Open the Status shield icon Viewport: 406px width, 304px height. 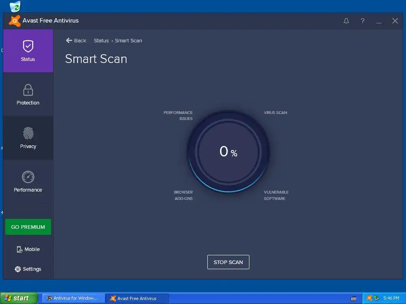coord(28,46)
